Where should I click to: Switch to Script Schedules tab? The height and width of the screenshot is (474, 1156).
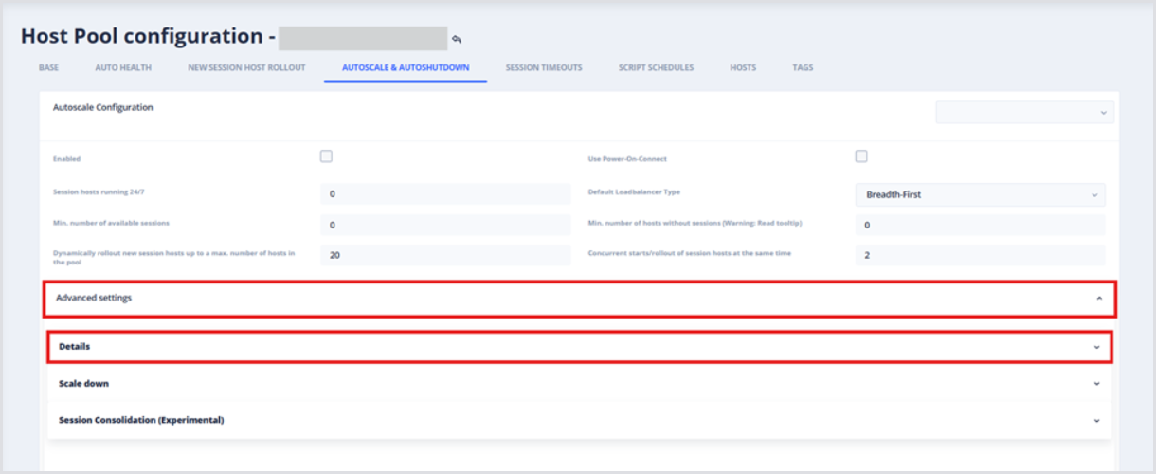coord(656,68)
